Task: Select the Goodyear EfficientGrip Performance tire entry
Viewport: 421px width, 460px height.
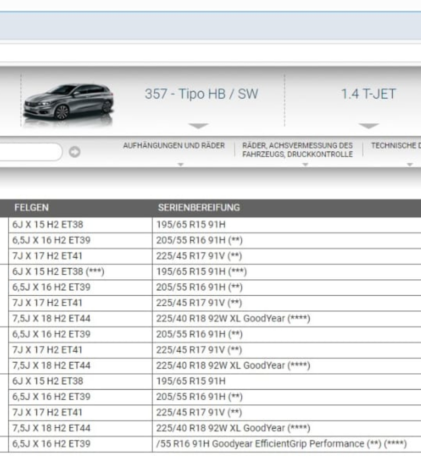Action: pos(281,444)
